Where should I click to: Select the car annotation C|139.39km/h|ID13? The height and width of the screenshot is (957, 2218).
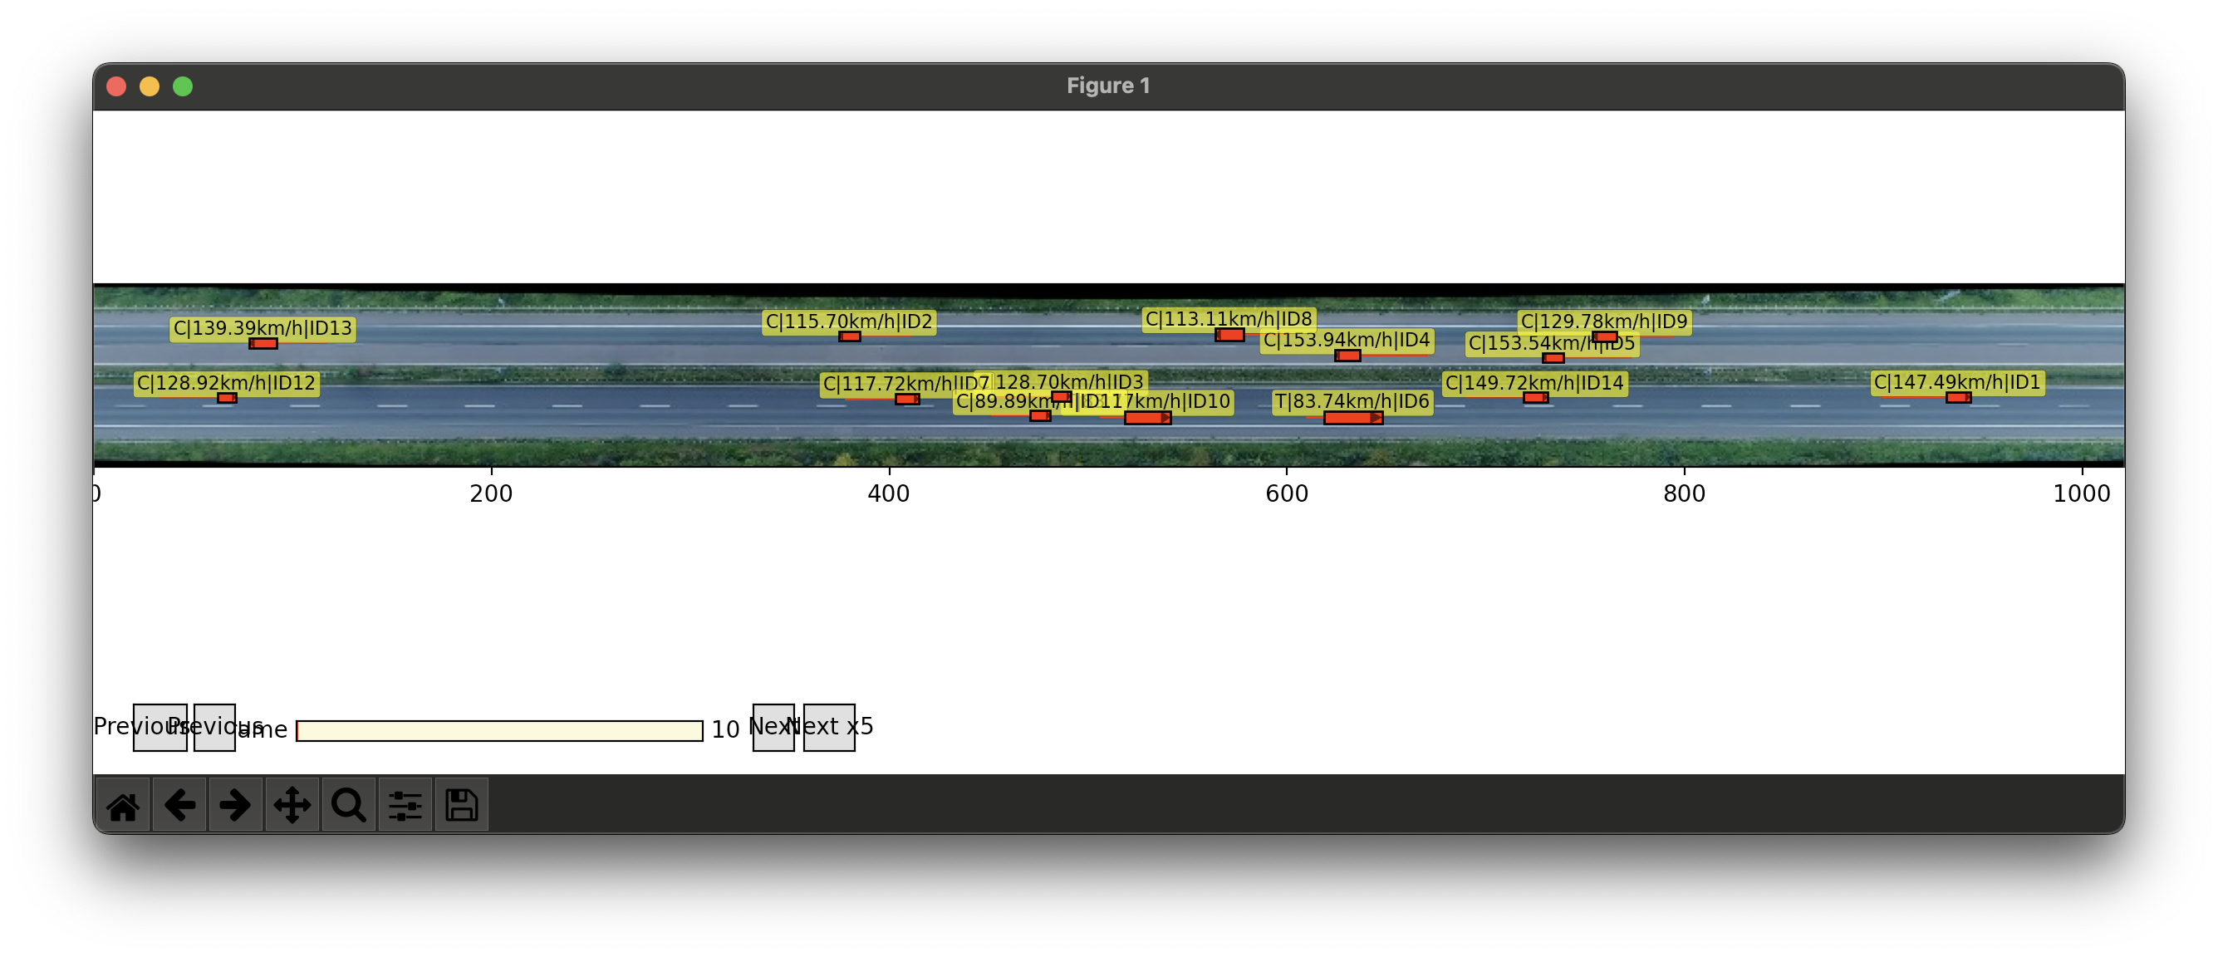point(261,328)
